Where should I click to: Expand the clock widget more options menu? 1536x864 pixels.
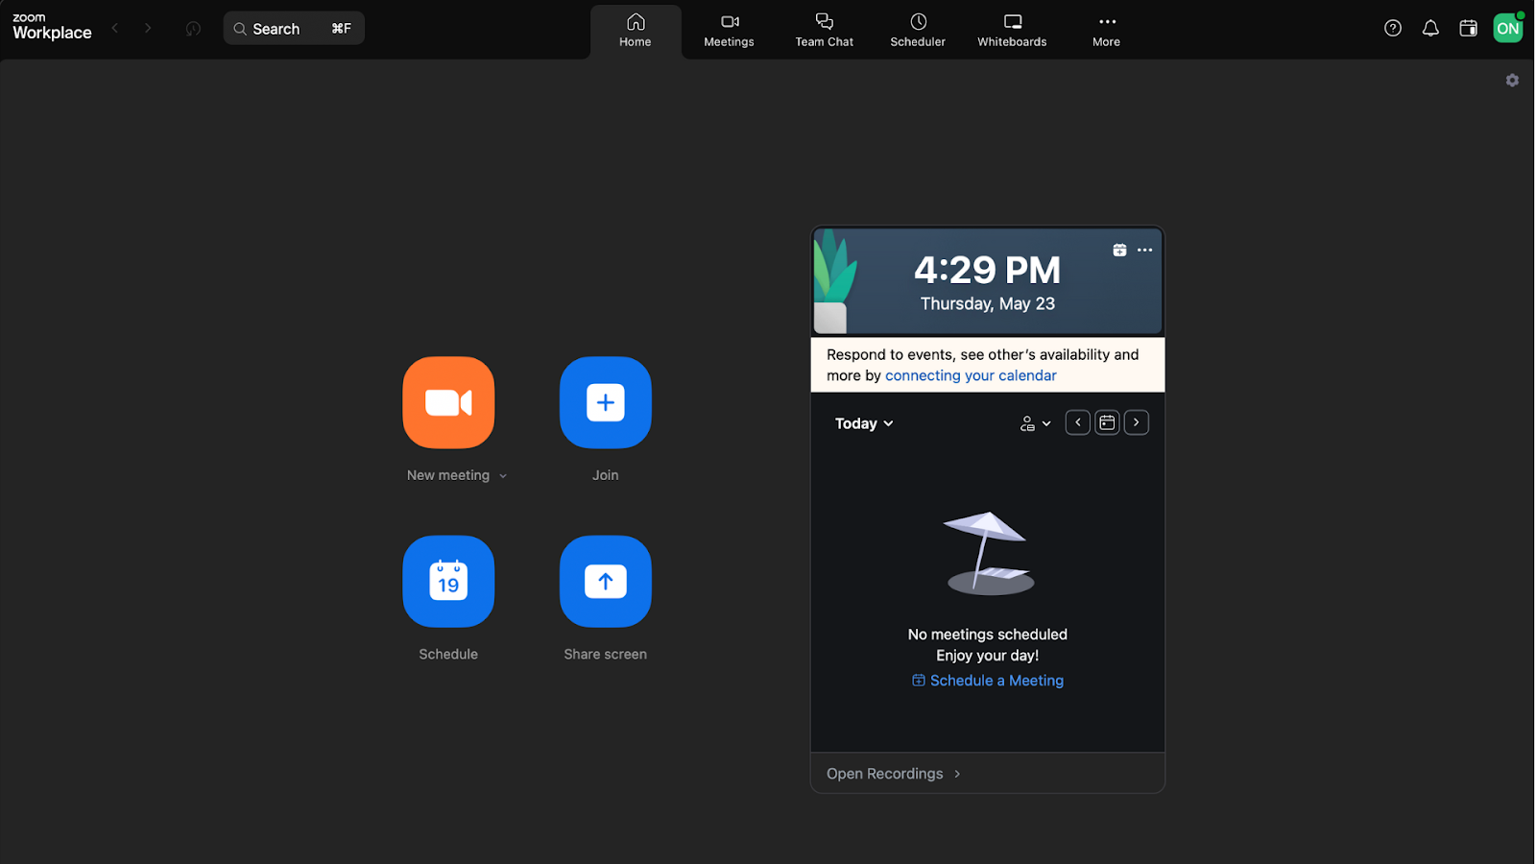(x=1144, y=250)
